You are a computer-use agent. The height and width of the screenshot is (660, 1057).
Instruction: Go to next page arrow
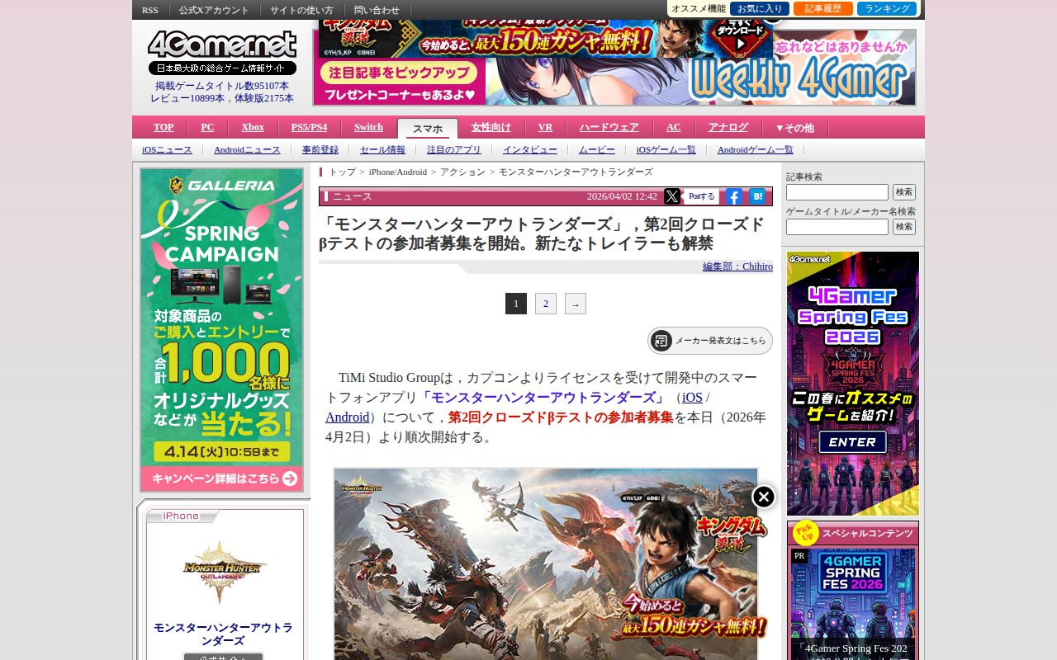point(576,304)
